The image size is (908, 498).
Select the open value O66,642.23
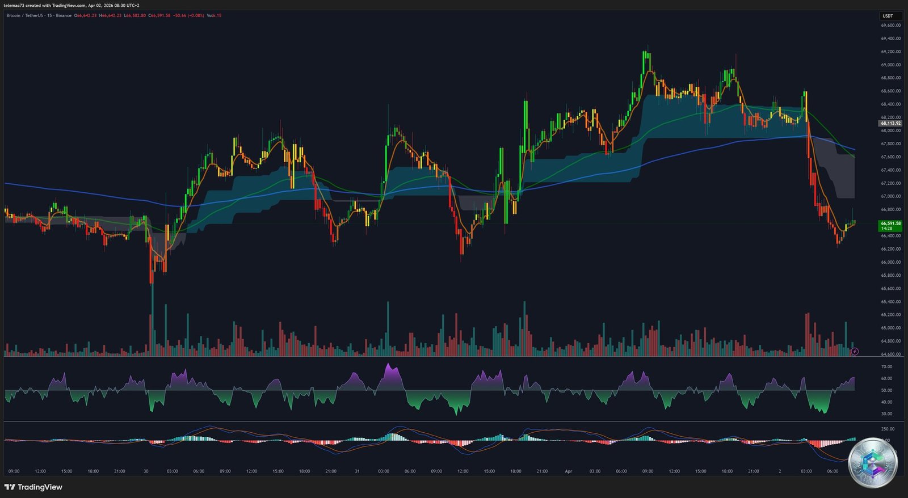click(85, 15)
